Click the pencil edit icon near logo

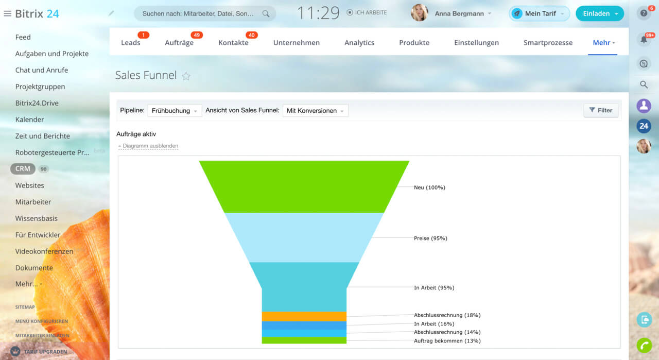111,13
